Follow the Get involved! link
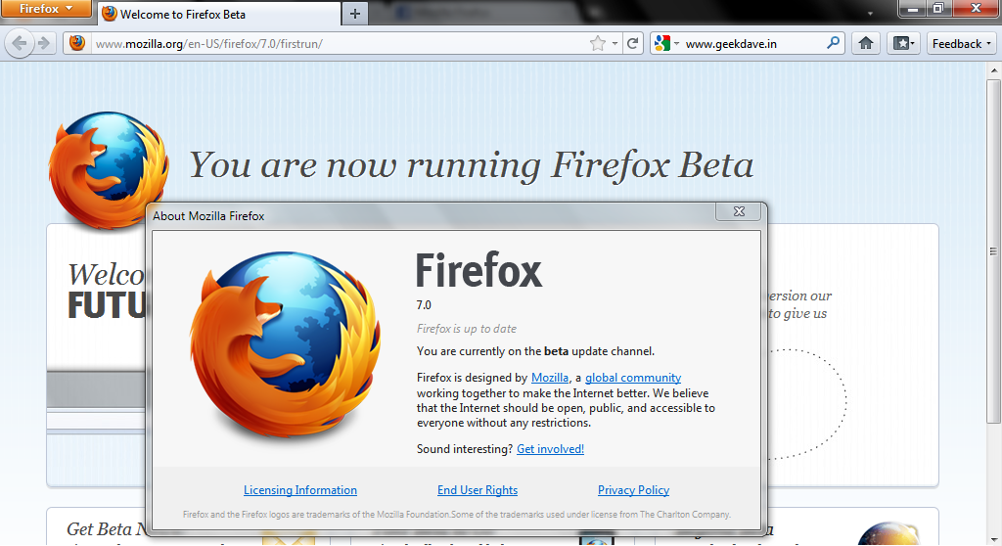The image size is (1002, 546). (x=550, y=449)
